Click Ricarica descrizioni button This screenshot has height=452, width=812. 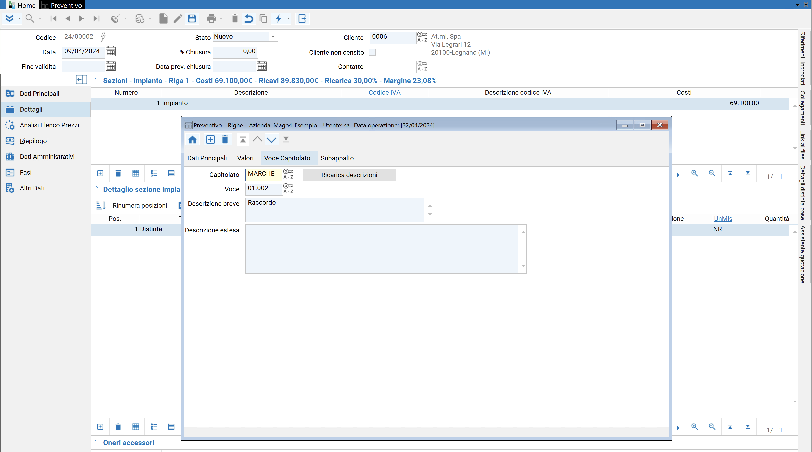click(x=349, y=175)
